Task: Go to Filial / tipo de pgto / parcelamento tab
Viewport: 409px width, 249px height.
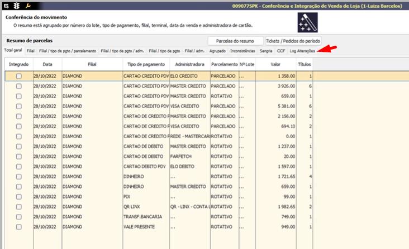Action: pyautogui.click(x=68, y=51)
